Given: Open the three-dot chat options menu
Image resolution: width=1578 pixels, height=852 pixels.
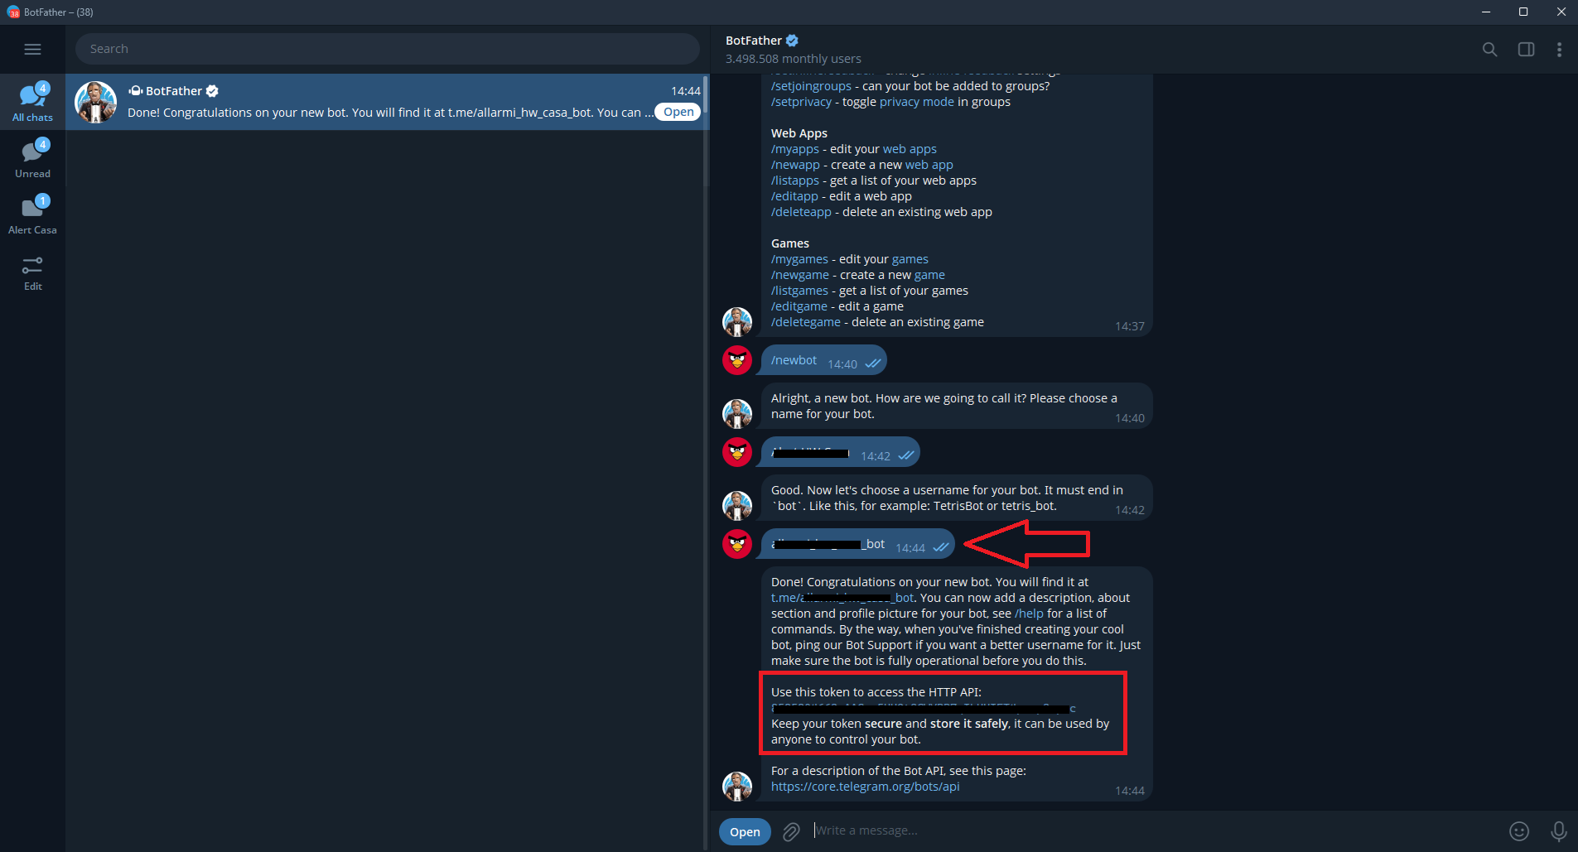Looking at the screenshot, I should click(1559, 50).
